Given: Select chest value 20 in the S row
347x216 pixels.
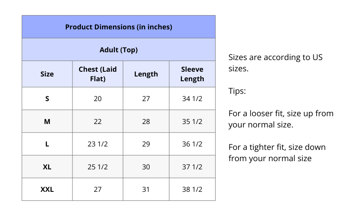Looking at the screenshot, I should tap(98, 98).
